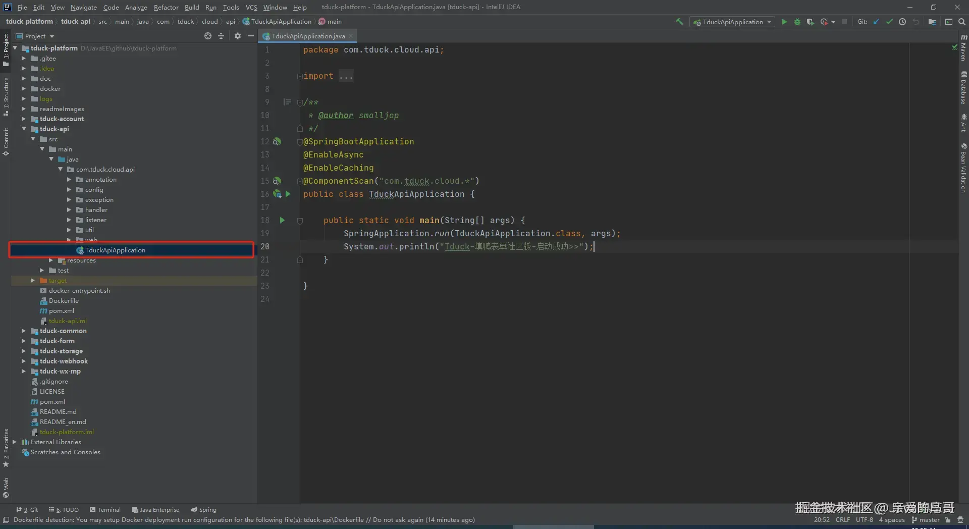Run TduckApiApplication with the green play icon
Viewport: 969px width, 529px height.
(x=784, y=22)
